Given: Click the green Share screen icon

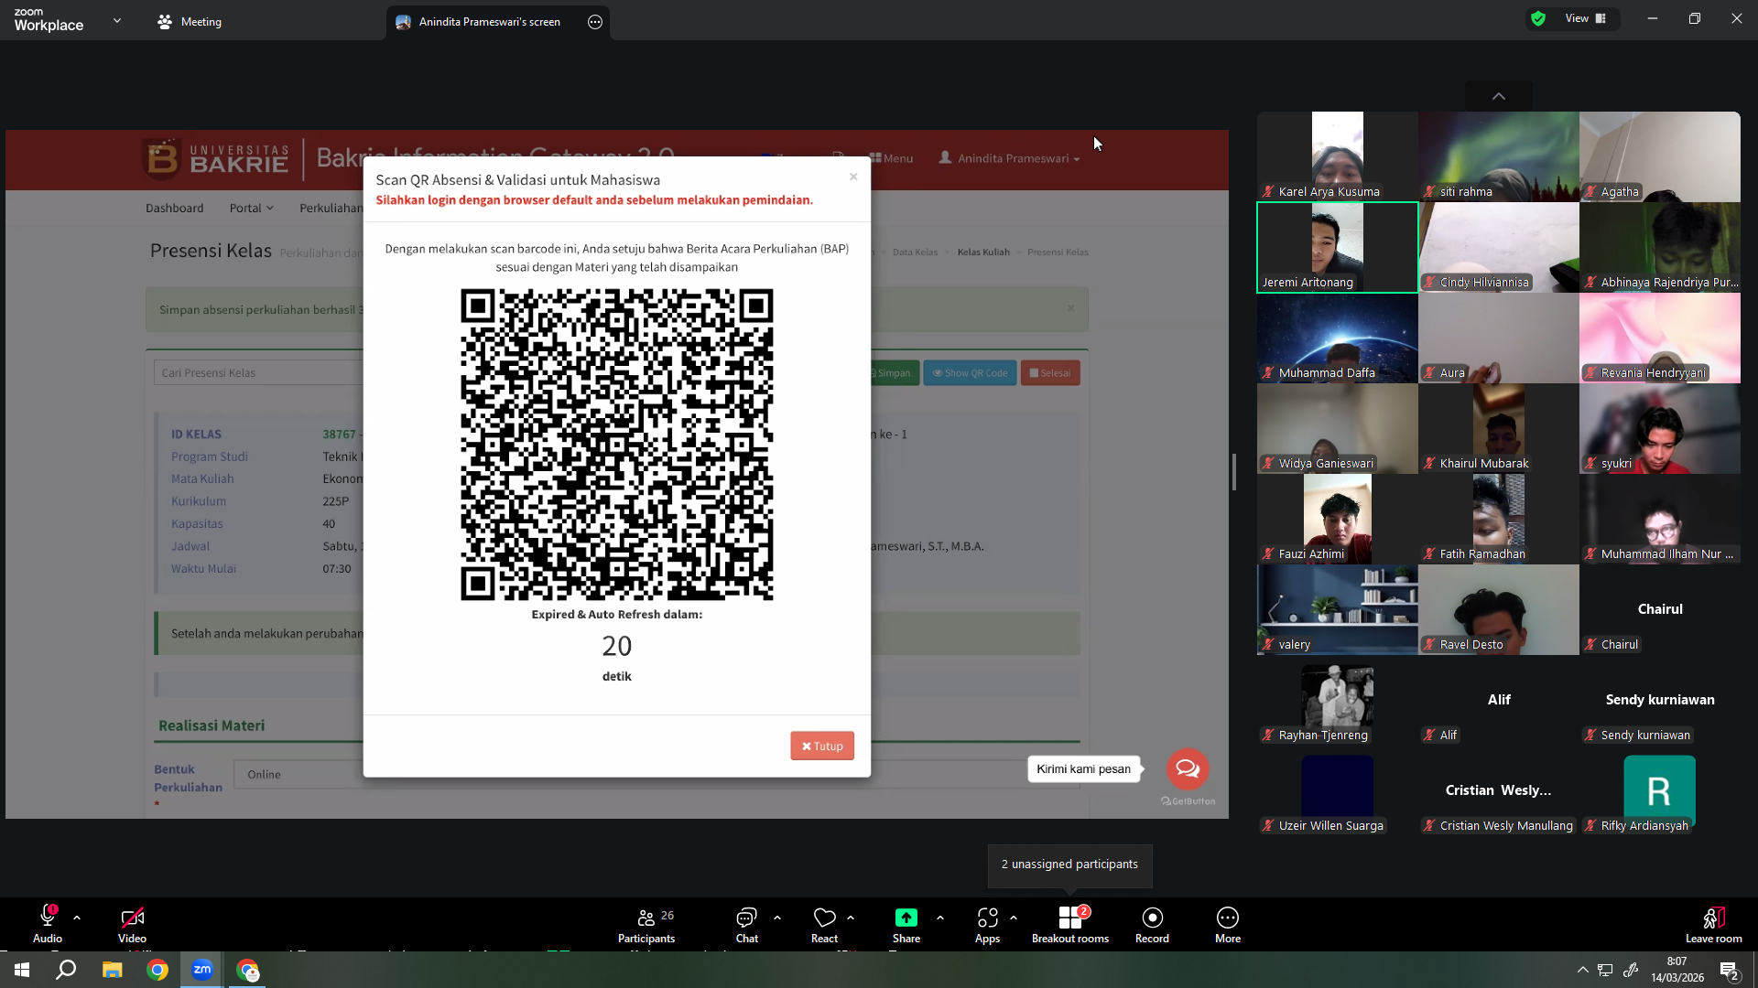Looking at the screenshot, I should click(906, 918).
